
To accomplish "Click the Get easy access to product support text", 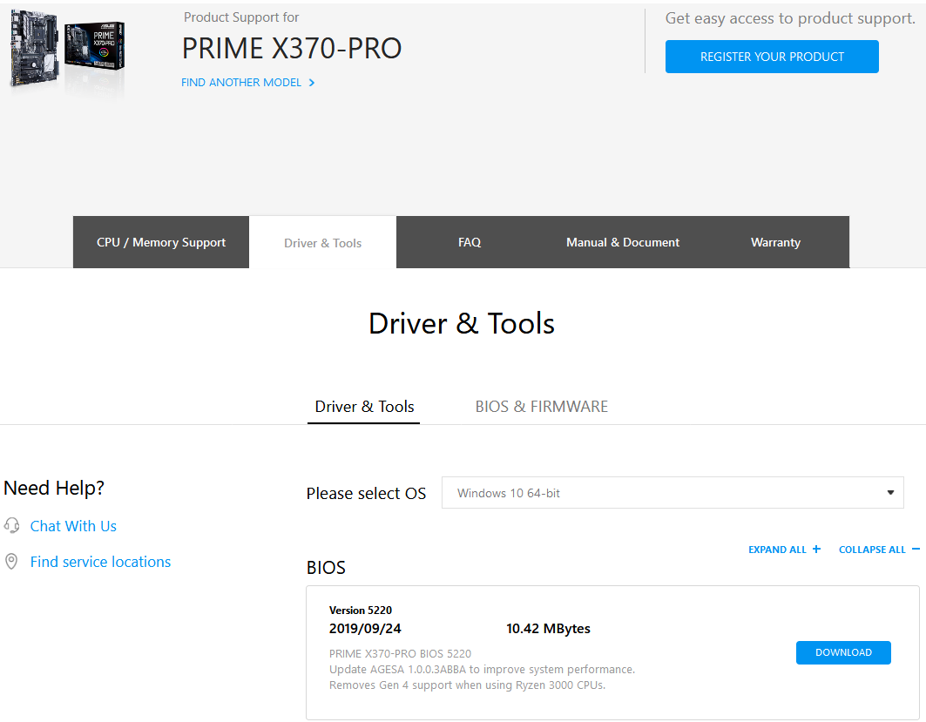I will (790, 18).
